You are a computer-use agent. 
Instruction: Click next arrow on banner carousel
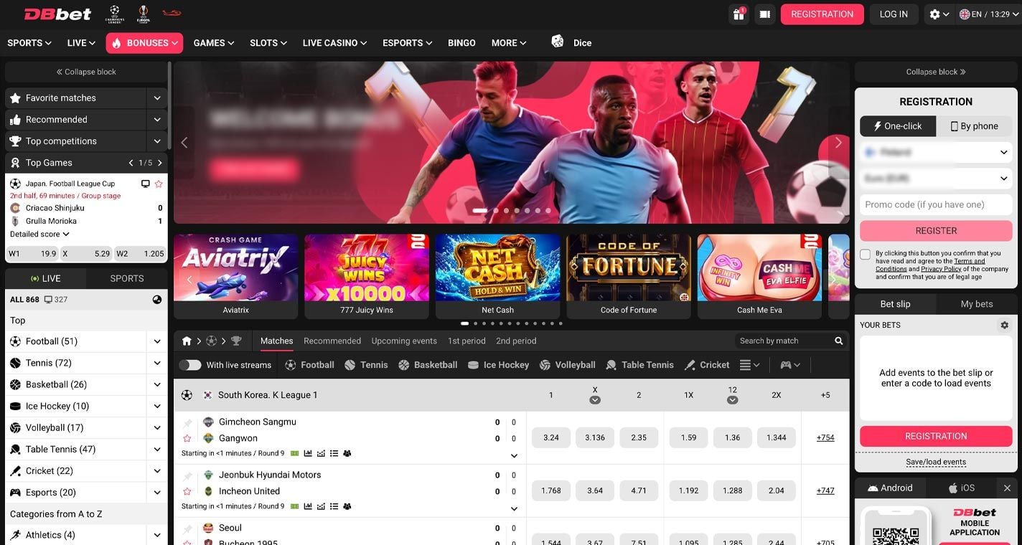(x=838, y=143)
